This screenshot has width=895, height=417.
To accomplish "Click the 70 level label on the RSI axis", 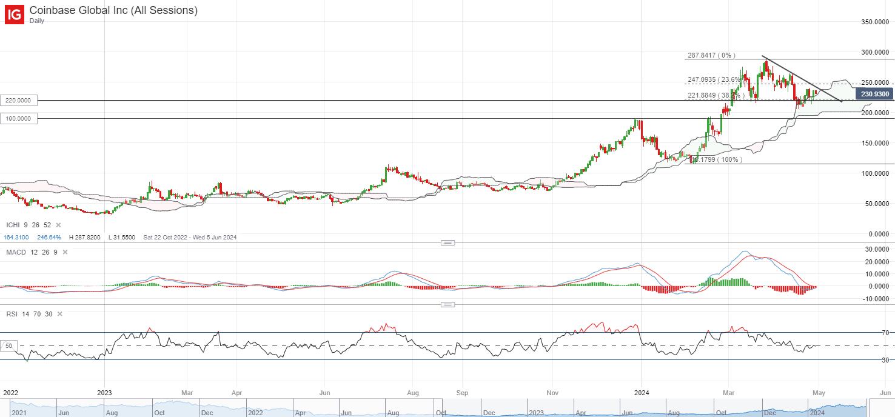I will coord(885,333).
